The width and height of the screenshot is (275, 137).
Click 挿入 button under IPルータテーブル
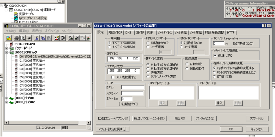(x=219, y=103)
